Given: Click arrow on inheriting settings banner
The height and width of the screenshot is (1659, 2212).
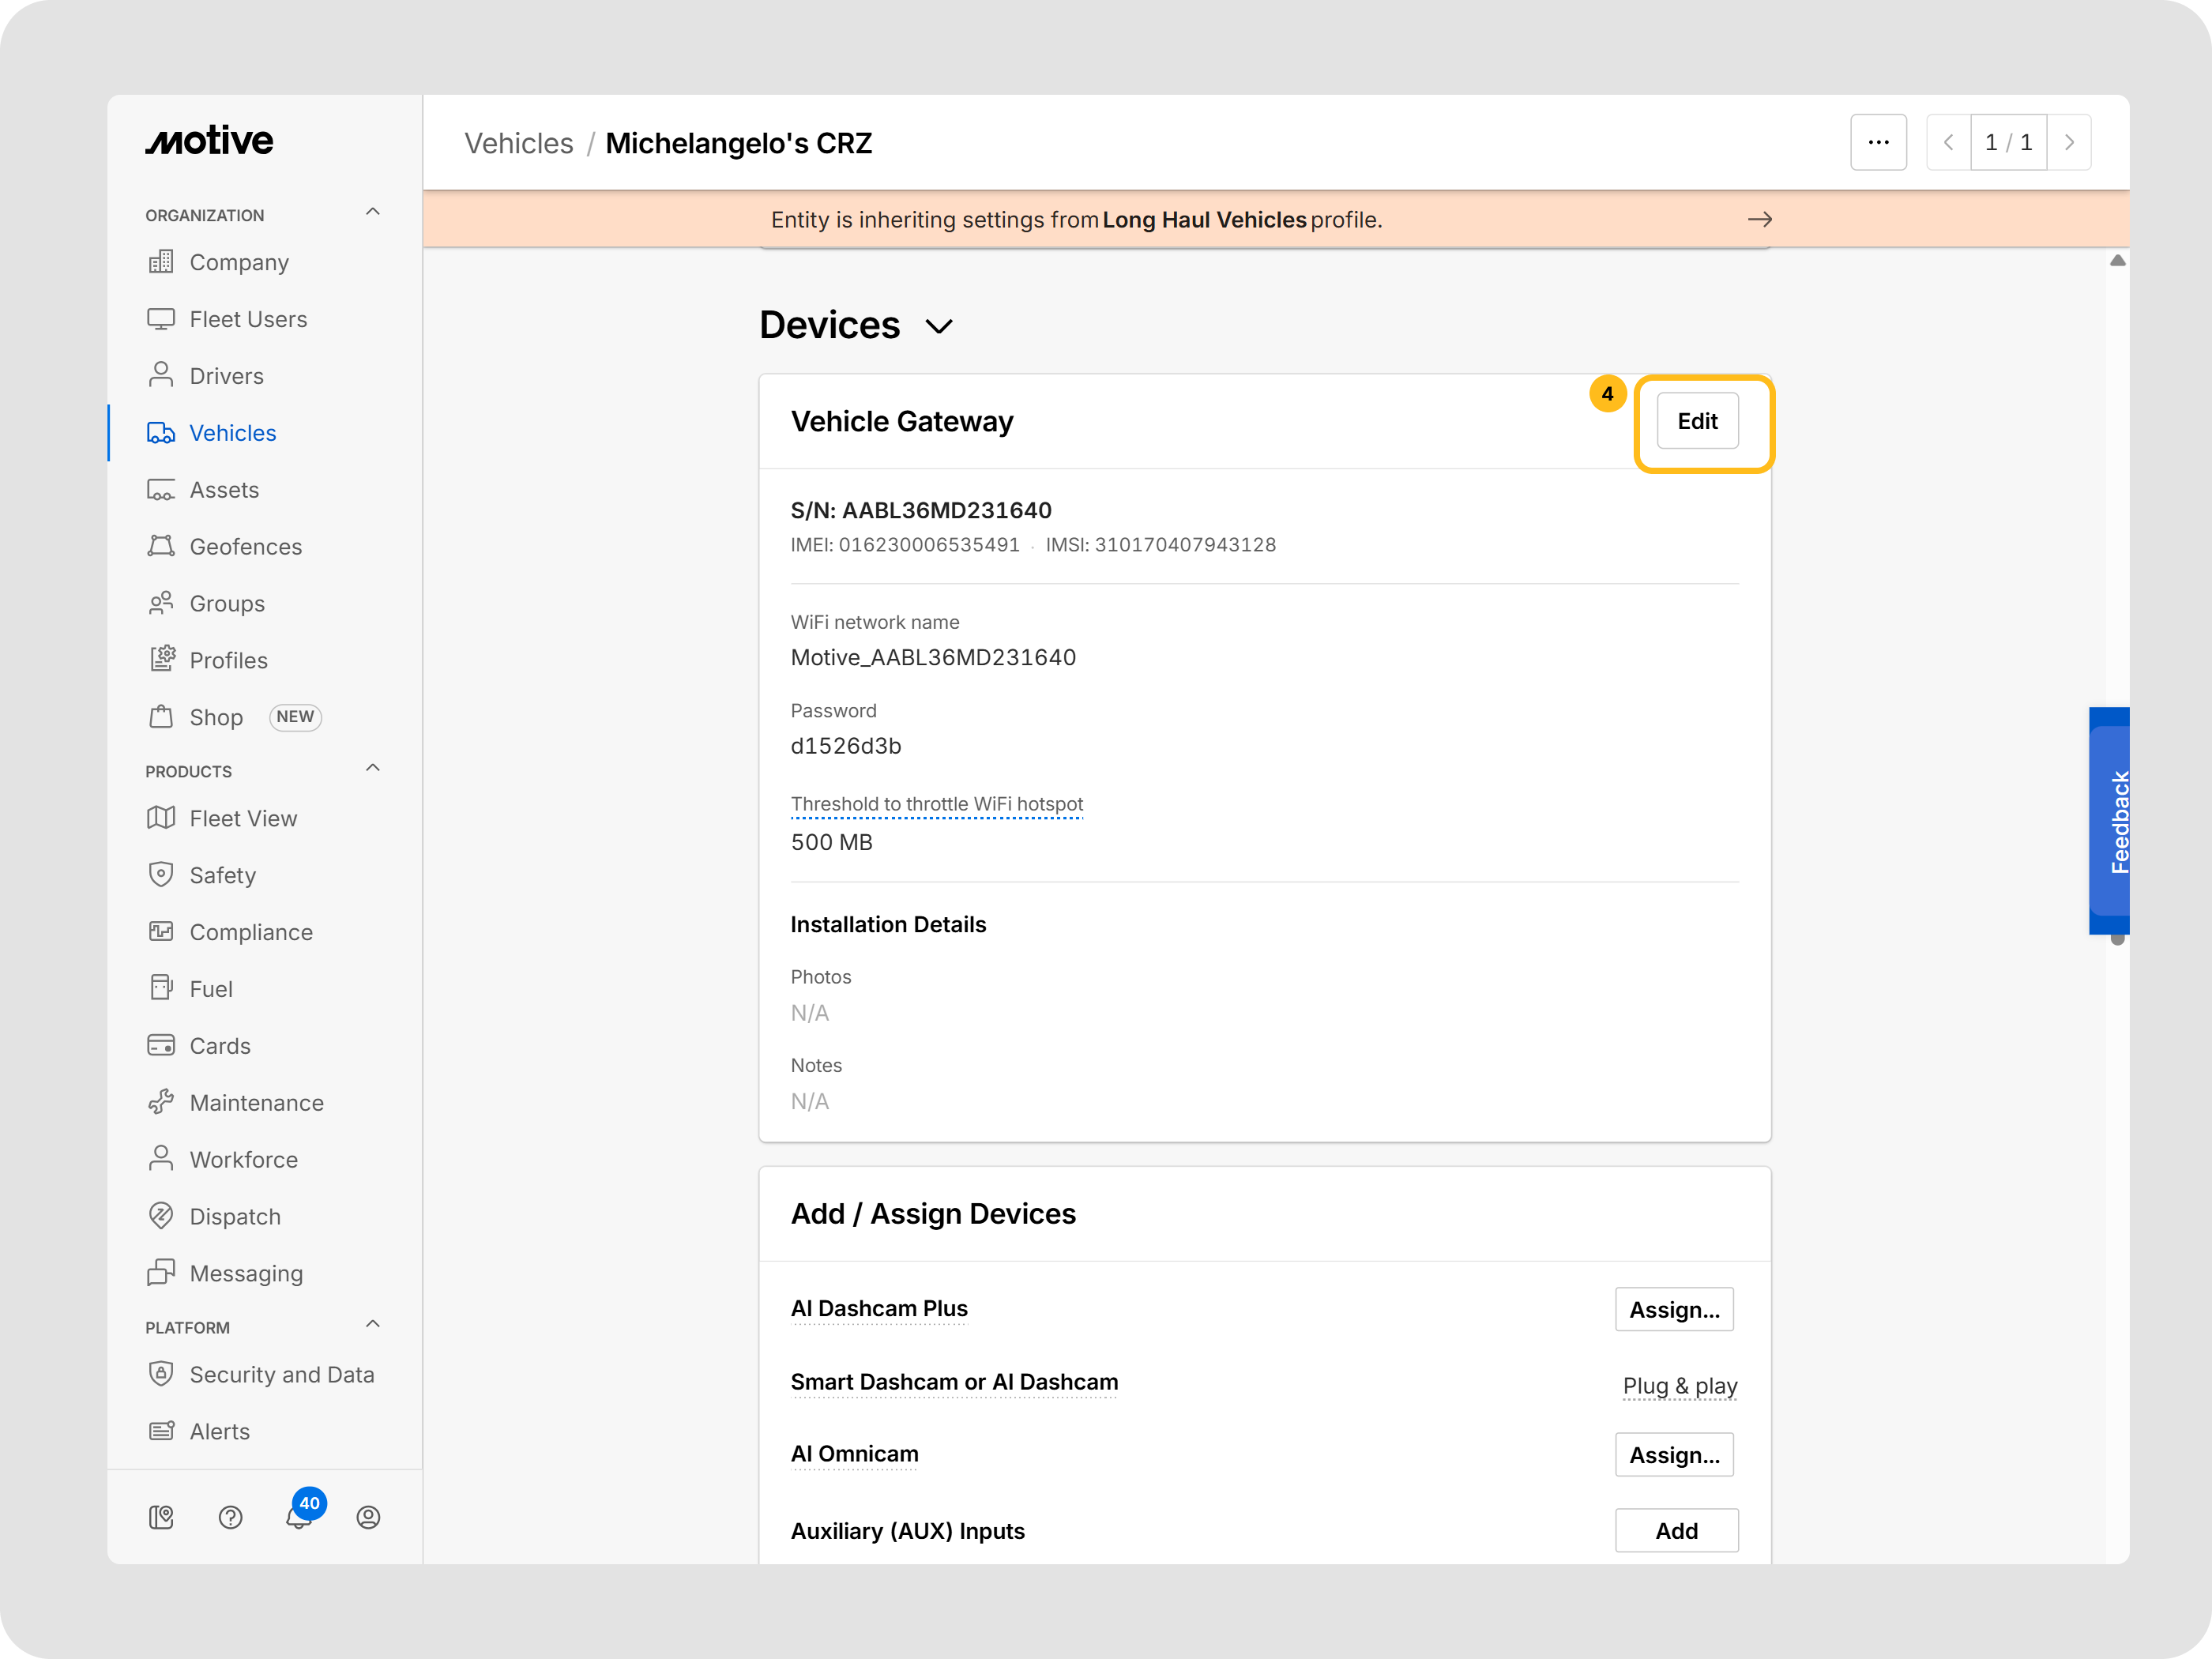Looking at the screenshot, I should coord(1759,219).
